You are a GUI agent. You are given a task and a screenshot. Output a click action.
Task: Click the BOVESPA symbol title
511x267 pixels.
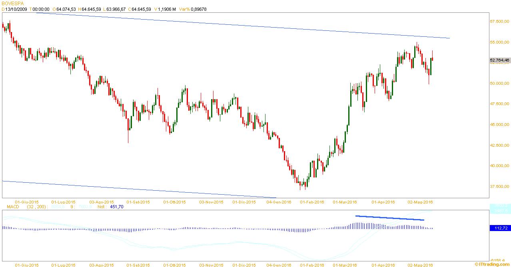12,3
